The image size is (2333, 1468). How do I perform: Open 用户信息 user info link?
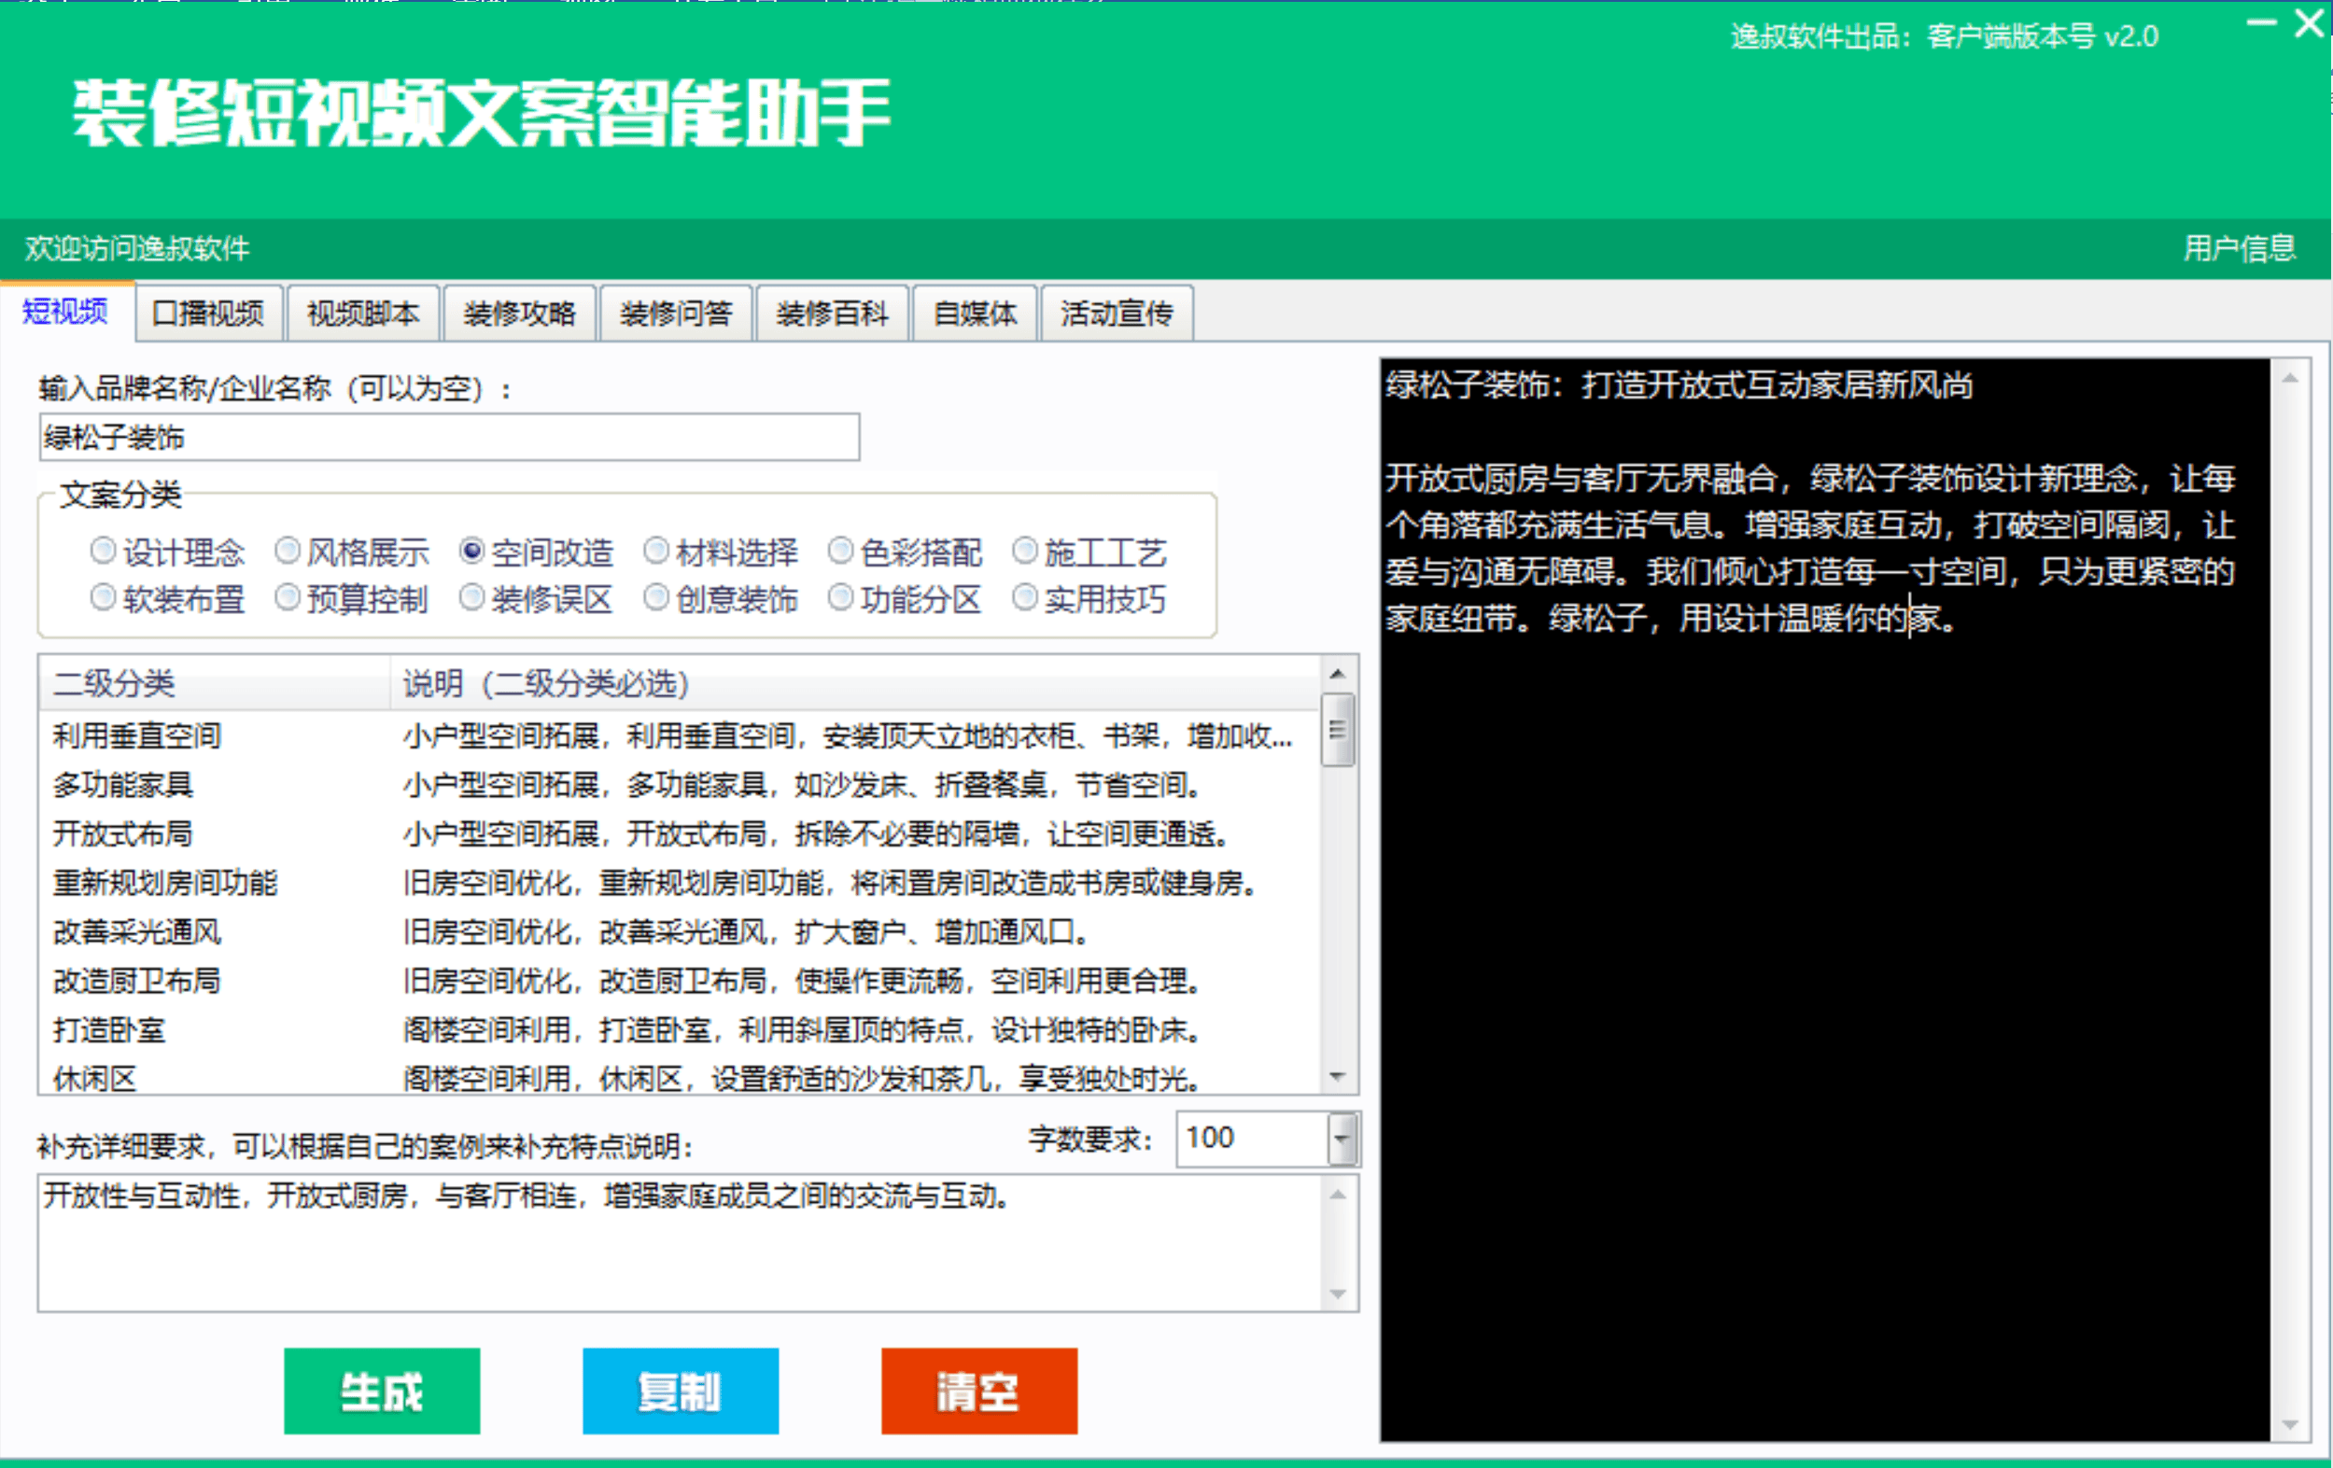coord(2238,249)
